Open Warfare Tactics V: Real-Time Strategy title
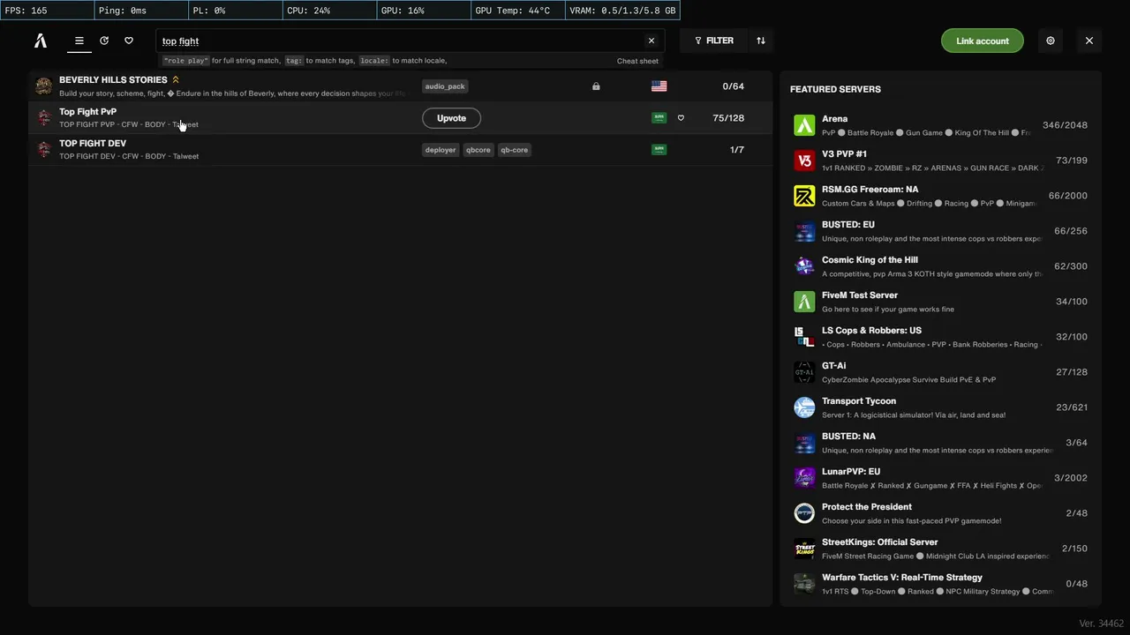The width and height of the screenshot is (1130, 635). (x=902, y=578)
